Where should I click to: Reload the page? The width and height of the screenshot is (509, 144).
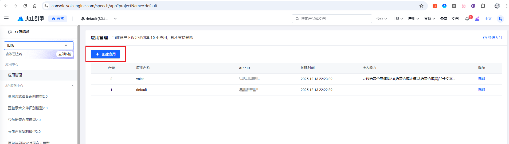(25, 6)
